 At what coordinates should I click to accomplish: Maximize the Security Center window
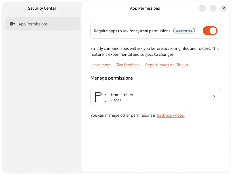(213, 8)
